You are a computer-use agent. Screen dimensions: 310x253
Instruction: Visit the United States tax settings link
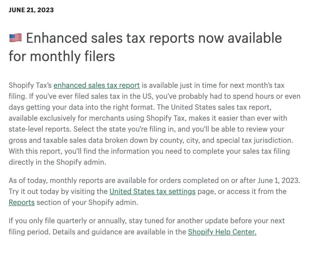152,191
